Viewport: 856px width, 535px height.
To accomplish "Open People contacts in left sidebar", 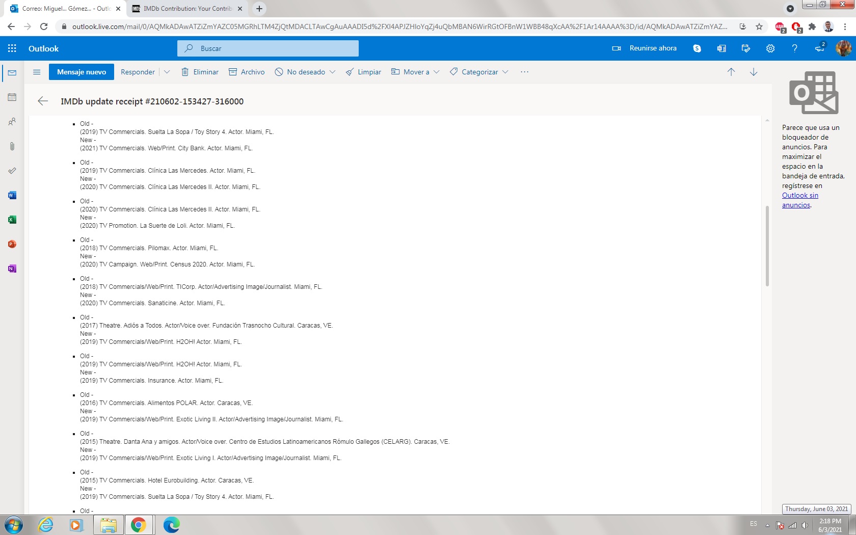I will (12, 122).
